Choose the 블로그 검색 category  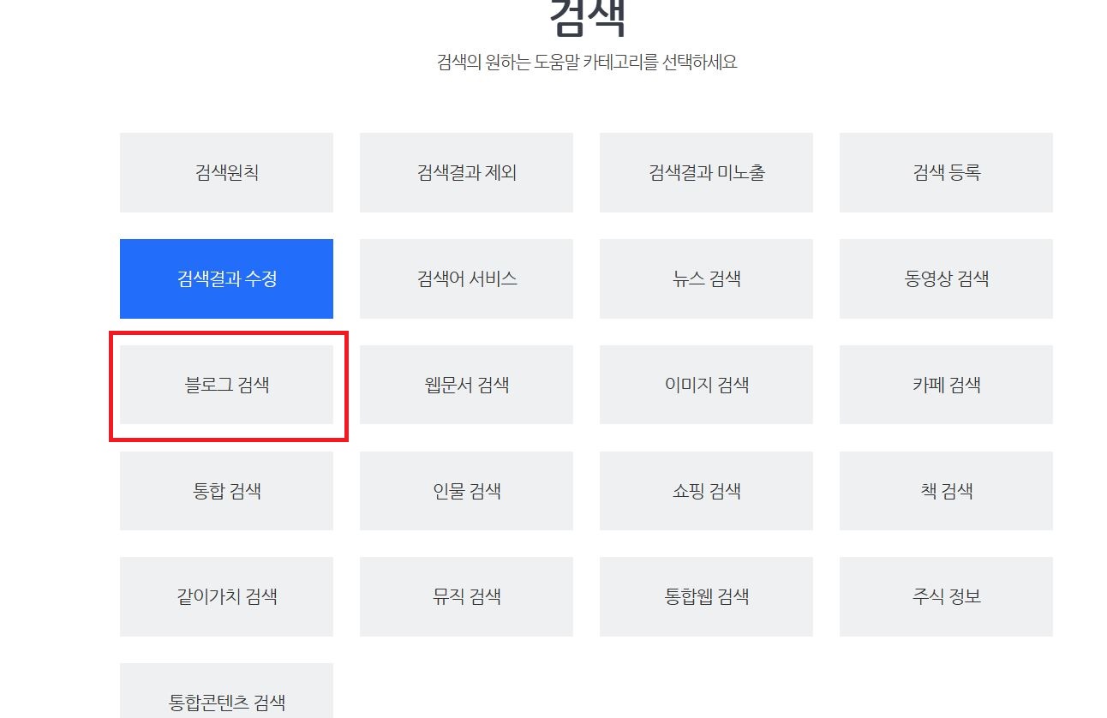(x=226, y=385)
